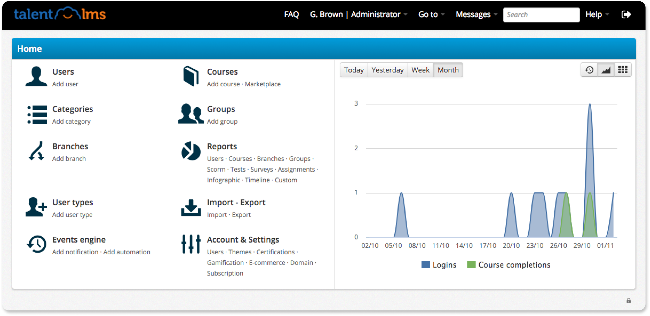Click the Reports pie chart icon

(x=191, y=151)
